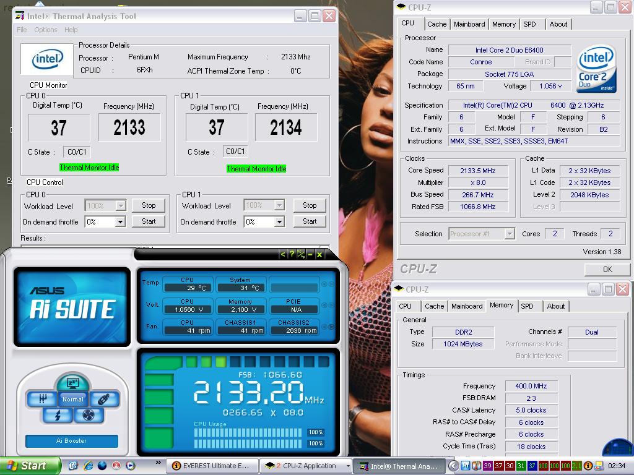
Task: Click the CPU 0 Thermal Monitor Idle status
Action: pos(89,168)
